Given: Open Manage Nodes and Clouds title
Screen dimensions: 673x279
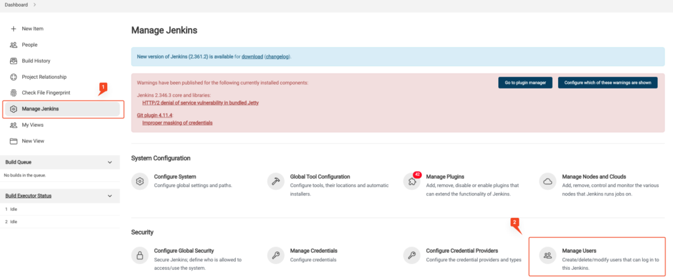Looking at the screenshot, I should [x=594, y=177].
